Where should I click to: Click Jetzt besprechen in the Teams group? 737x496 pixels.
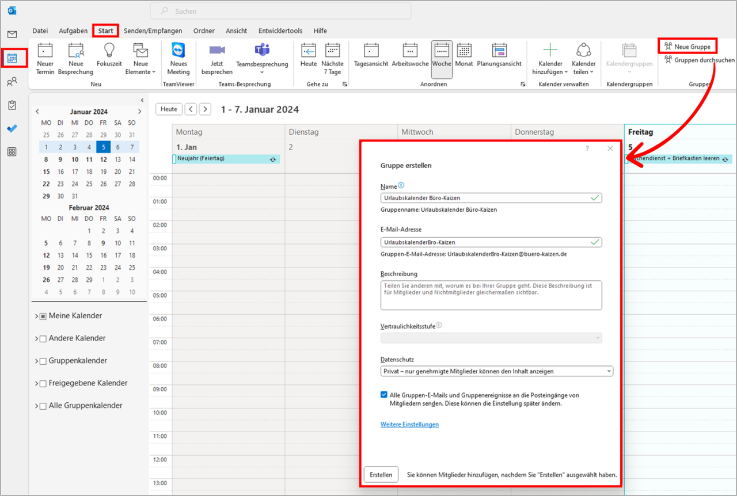(216, 58)
